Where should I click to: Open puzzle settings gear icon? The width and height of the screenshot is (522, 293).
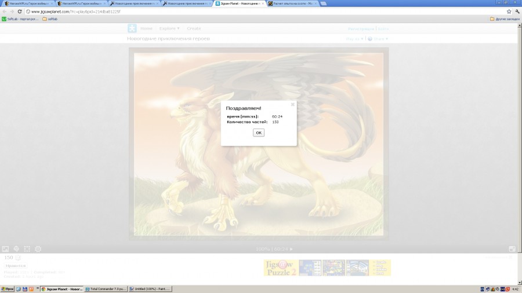coord(38,249)
